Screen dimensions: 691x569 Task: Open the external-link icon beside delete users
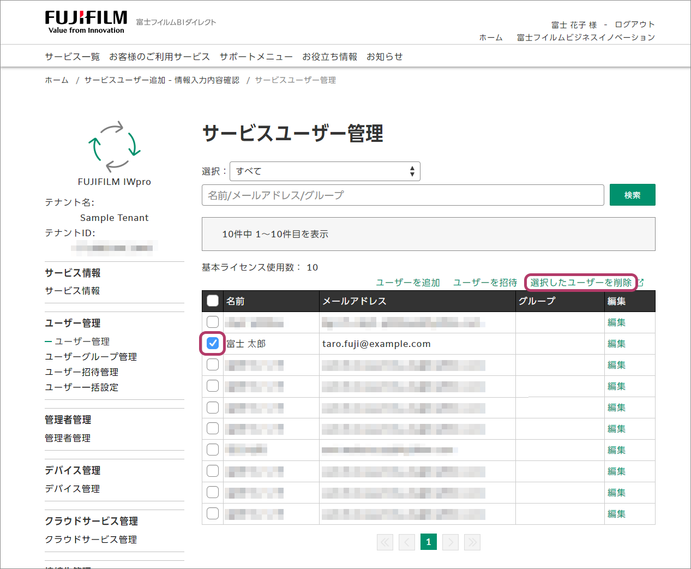click(641, 282)
